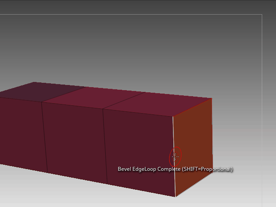Click the top edge dividing middle and right top faces
276x207 pixels.
(x=123, y=100)
